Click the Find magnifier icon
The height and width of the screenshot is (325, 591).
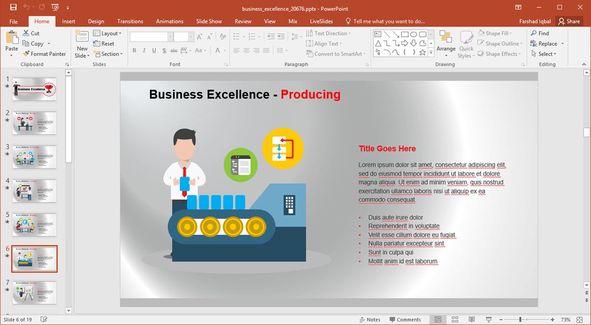[534, 33]
